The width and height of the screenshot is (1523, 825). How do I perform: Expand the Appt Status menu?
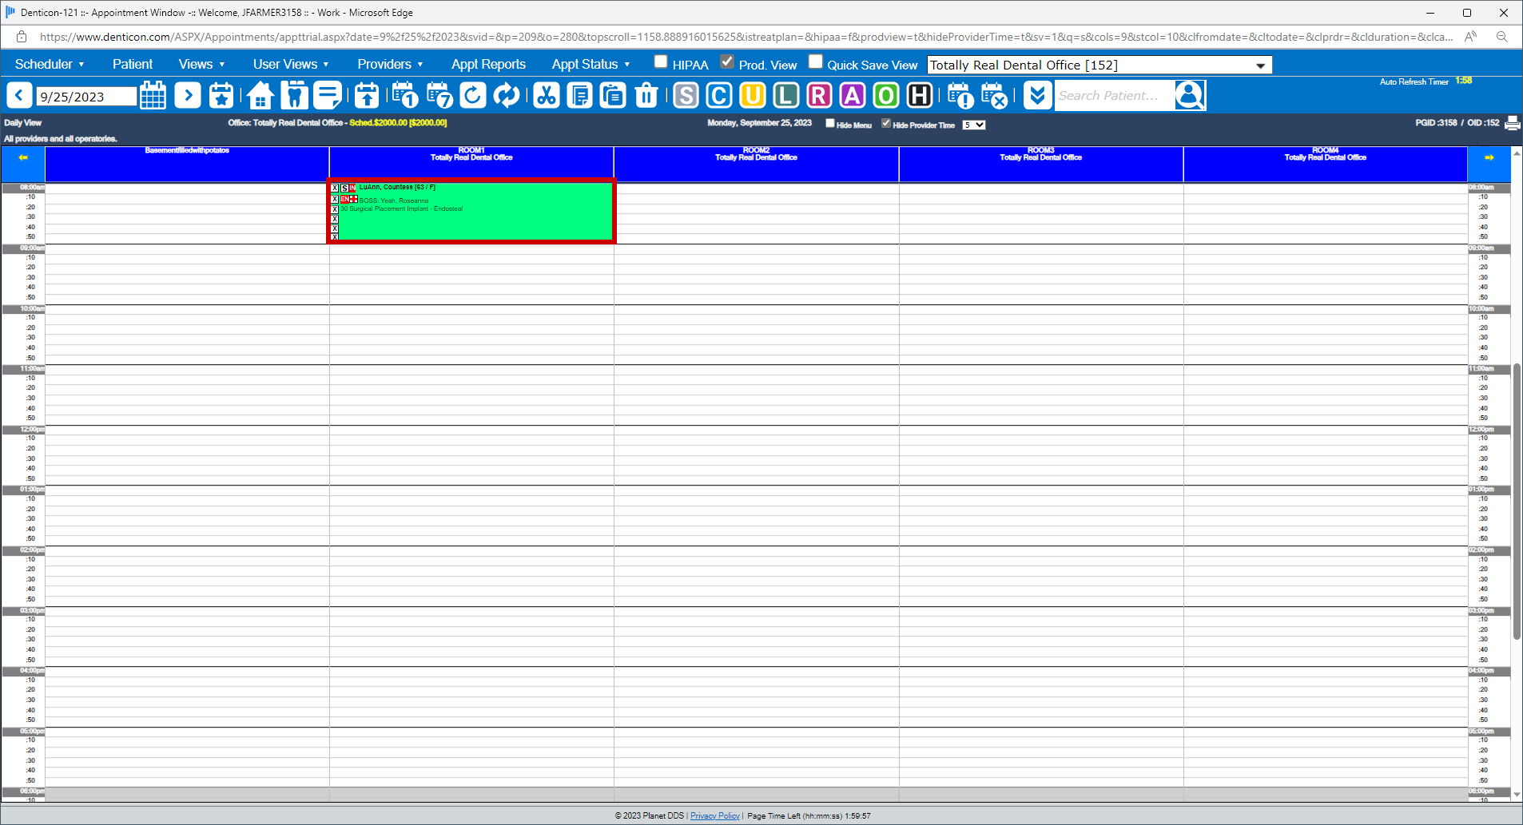591,64
